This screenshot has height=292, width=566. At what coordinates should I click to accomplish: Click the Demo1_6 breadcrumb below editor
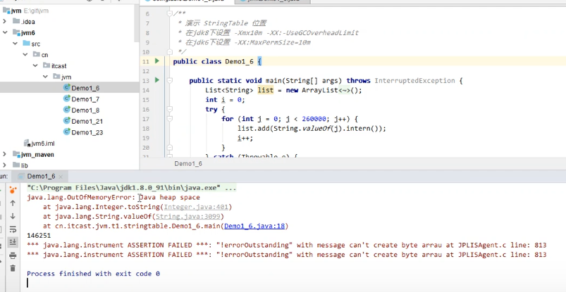[x=188, y=164]
